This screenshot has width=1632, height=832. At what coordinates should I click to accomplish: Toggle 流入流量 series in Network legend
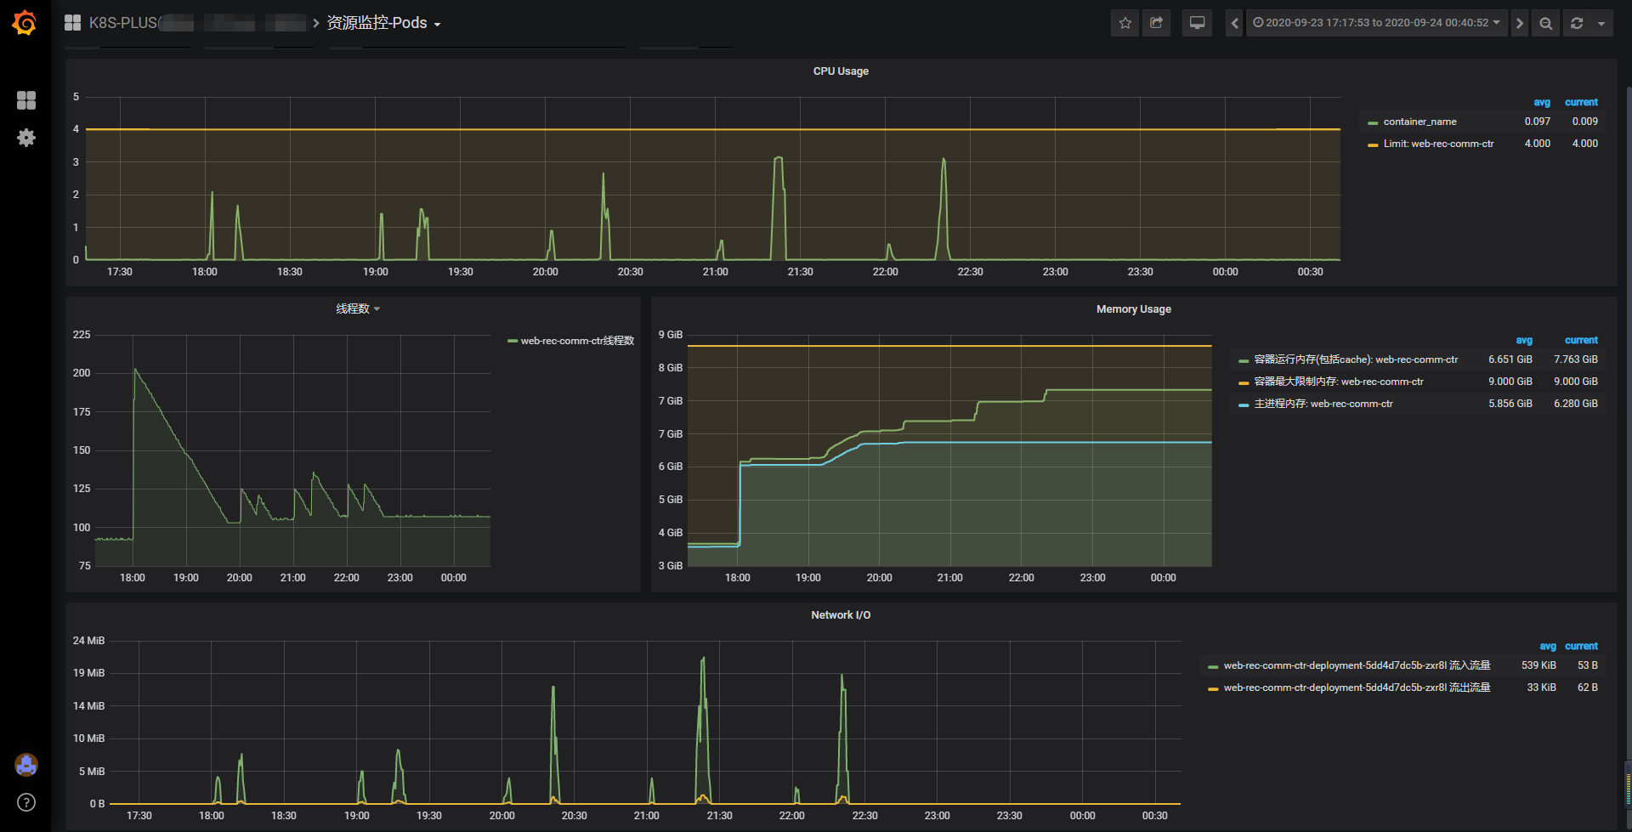[1357, 665]
